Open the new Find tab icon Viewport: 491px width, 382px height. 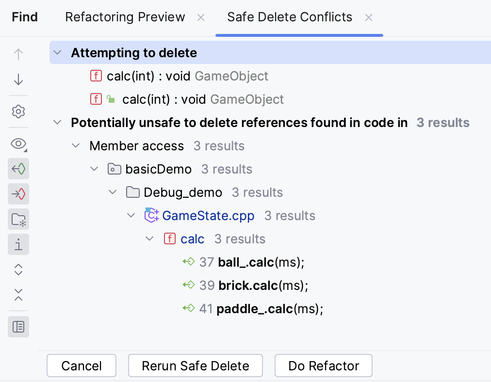(x=18, y=219)
